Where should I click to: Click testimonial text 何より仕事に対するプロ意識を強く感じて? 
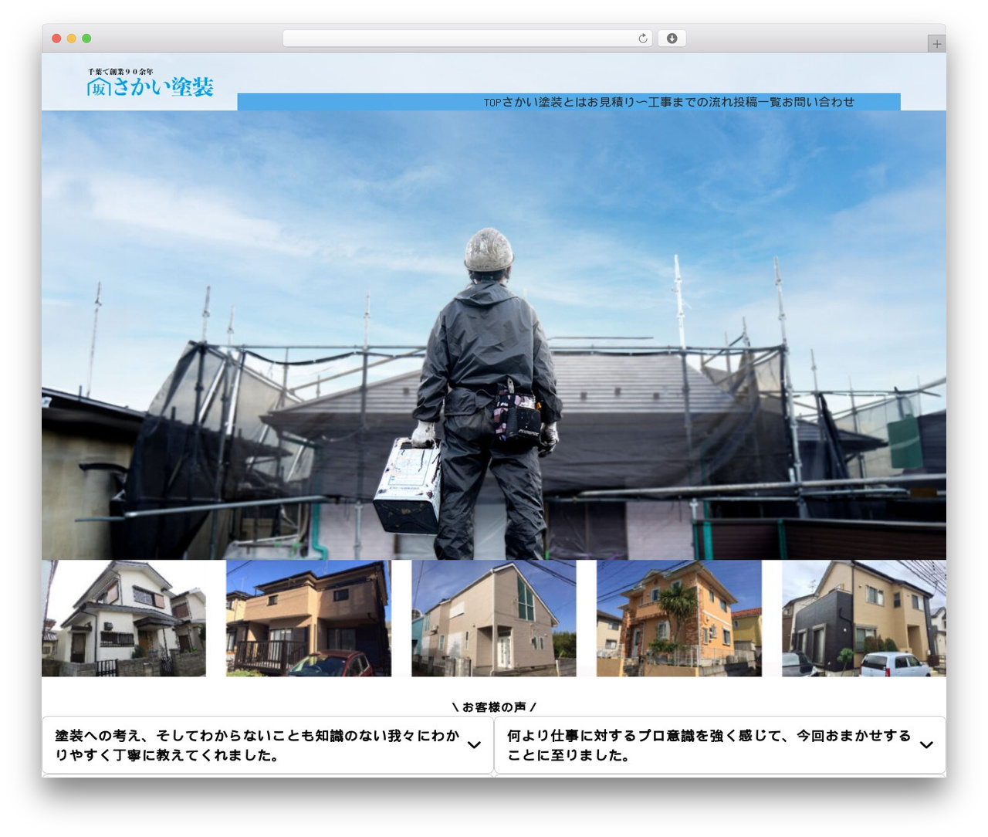(709, 745)
